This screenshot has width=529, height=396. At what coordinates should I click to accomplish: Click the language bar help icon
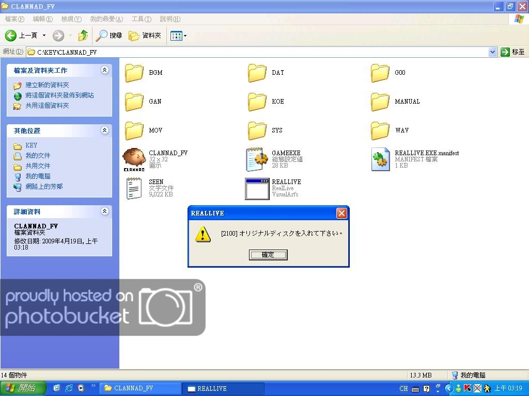pyautogui.click(x=426, y=389)
